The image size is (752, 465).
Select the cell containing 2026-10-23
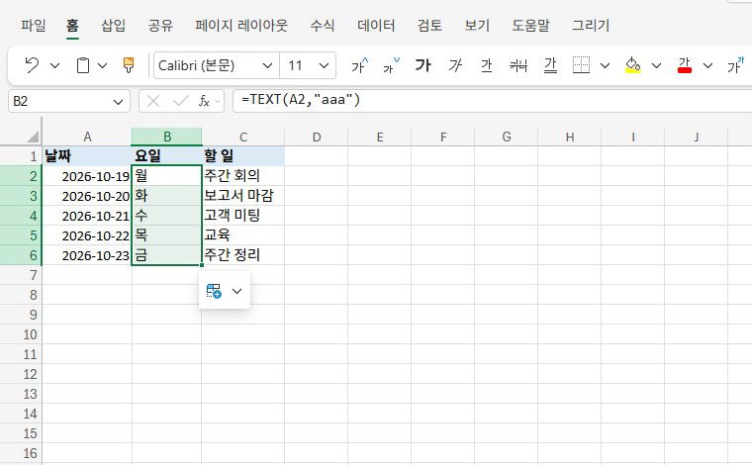[x=87, y=255]
